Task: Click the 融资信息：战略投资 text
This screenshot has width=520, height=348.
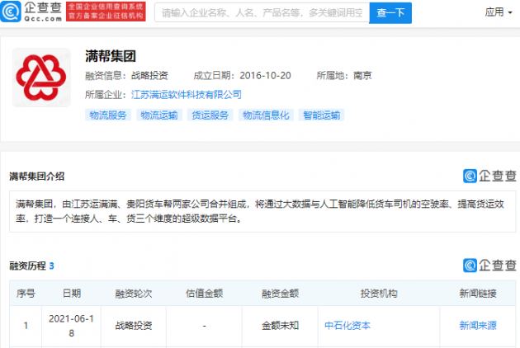Action: pos(126,76)
